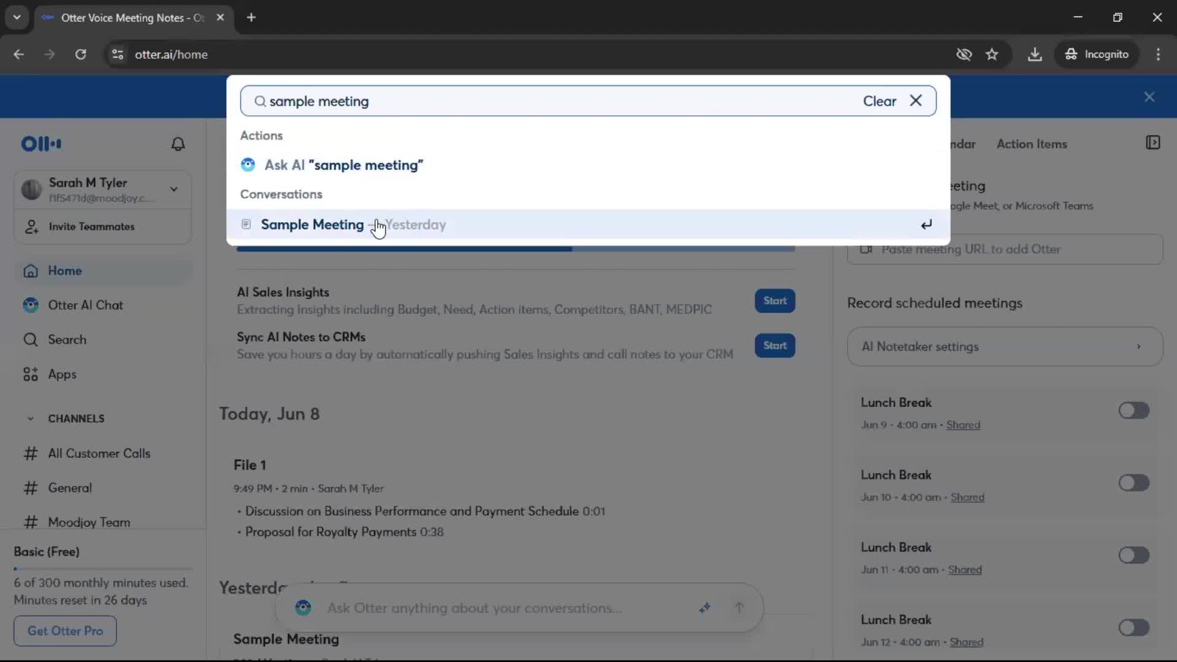This screenshot has height=662, width=1177.
Task: Open File 1 conversation
Action: pos(249,465)
